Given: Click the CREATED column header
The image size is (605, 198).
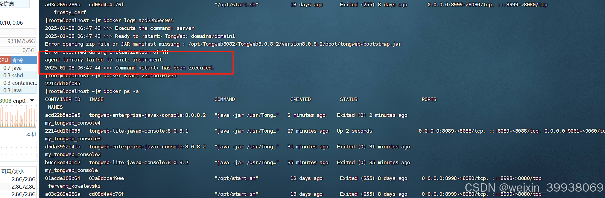Looking at the screenshot, I should click(301, 99).
